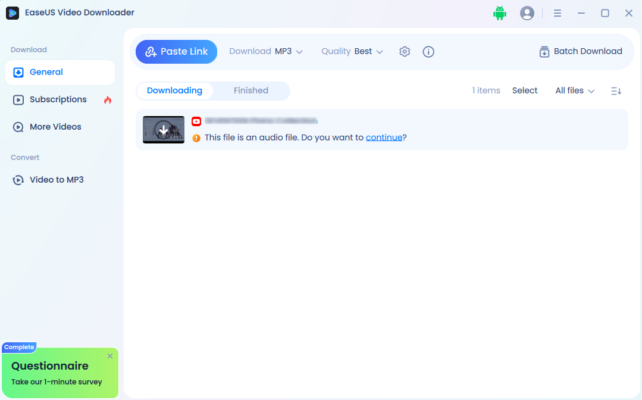The width and height of the screenshot is (642, 400).
Task: Click the Paste Link button
Action: (x=176, y=52)
